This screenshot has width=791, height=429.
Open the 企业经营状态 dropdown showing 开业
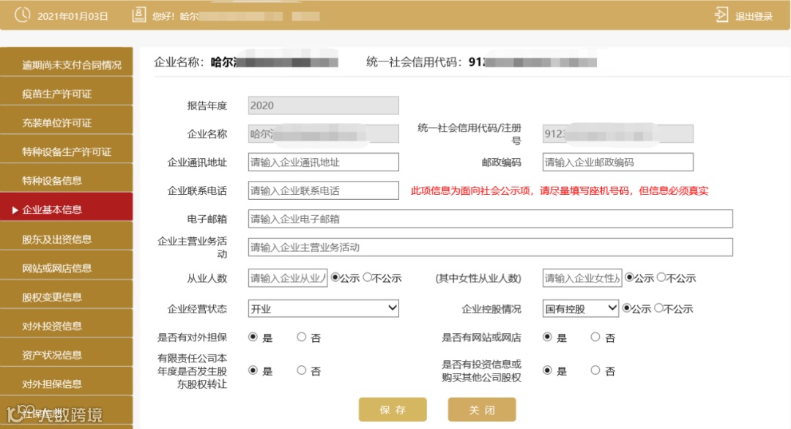click(324, 308)
